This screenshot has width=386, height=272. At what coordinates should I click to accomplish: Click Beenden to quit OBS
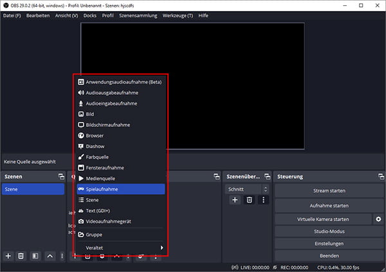click(x=329, y=256)
